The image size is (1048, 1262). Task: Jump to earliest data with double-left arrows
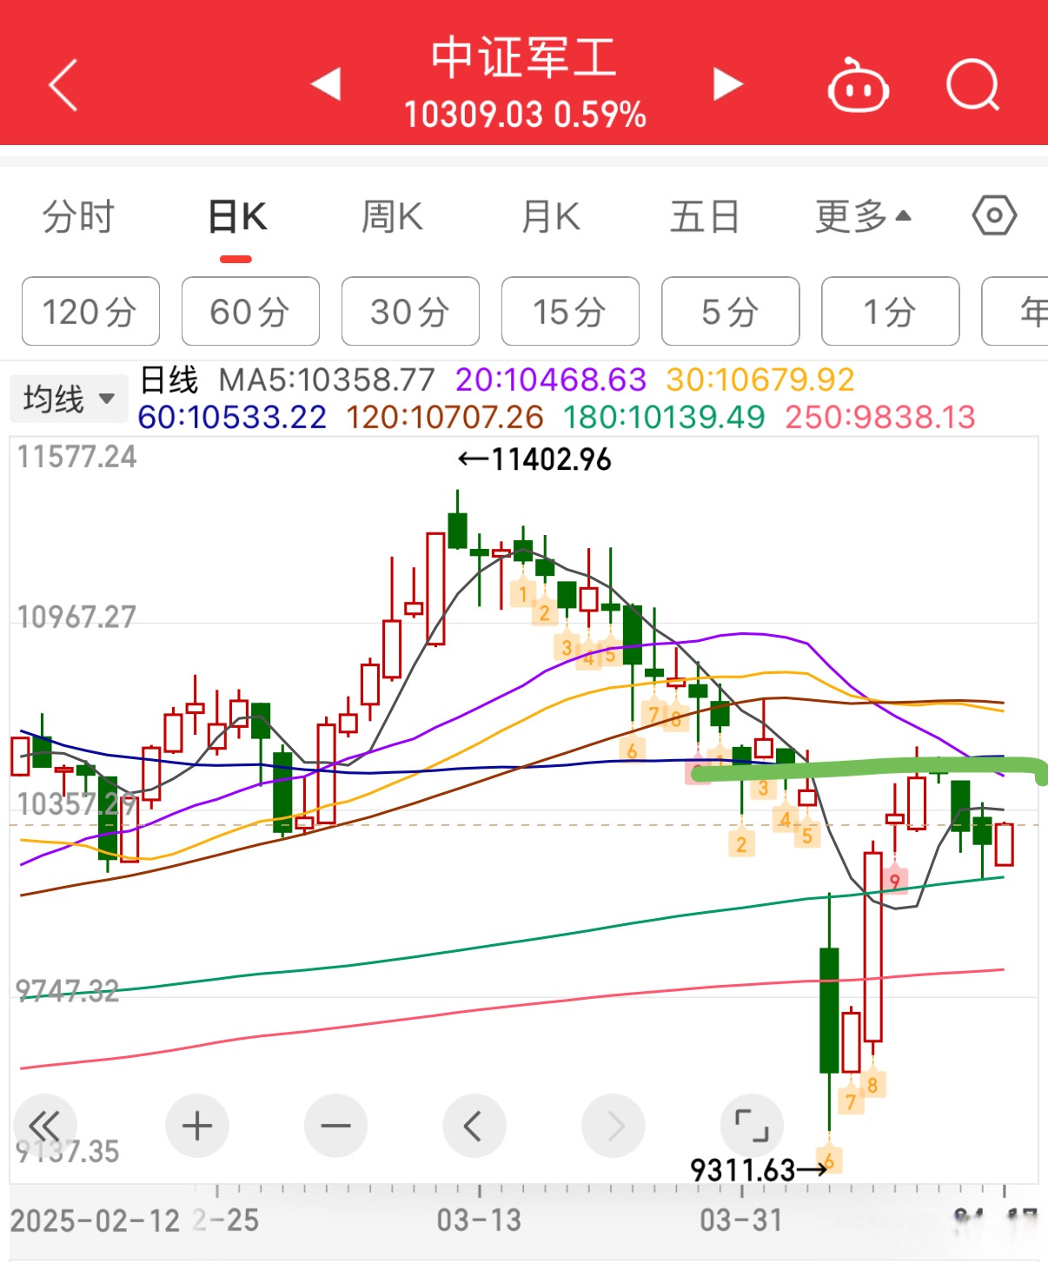click(x=45, y=1126)
